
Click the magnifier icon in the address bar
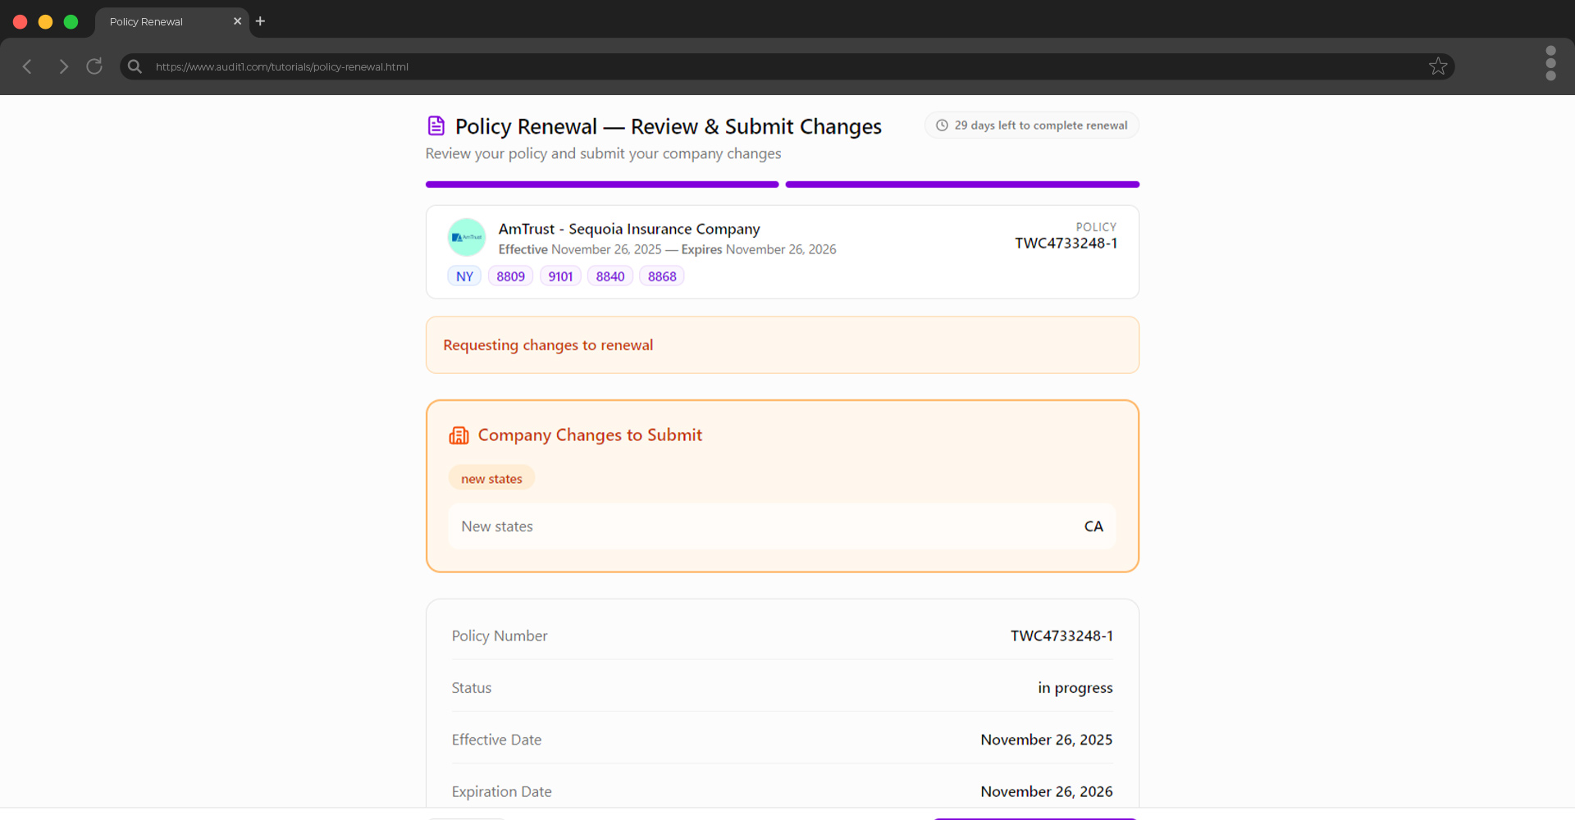coord(134,66)
